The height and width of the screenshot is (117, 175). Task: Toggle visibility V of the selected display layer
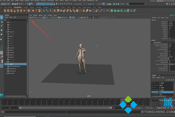(x=152, y=92)
